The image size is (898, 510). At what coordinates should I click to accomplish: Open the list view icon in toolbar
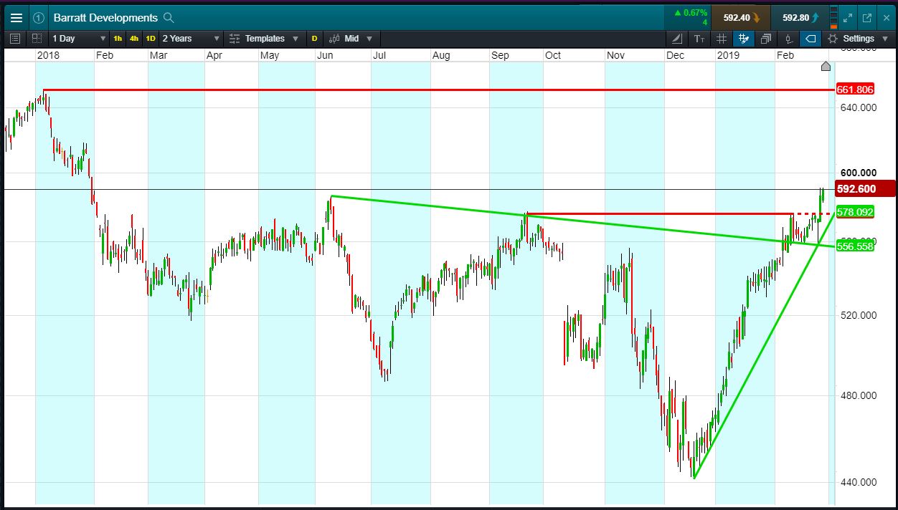16,39
